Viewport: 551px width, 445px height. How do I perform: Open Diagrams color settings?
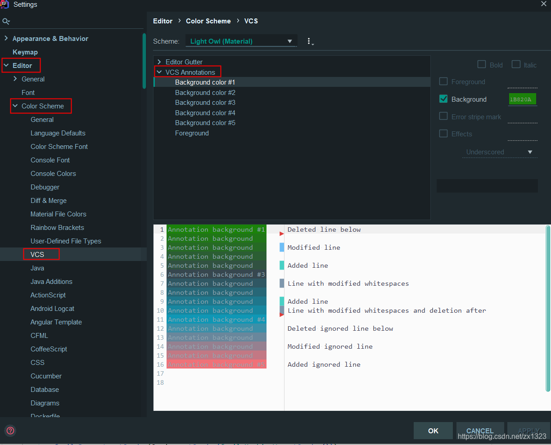coord(45,403)
